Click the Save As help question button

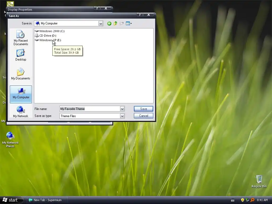pos(140,15)
